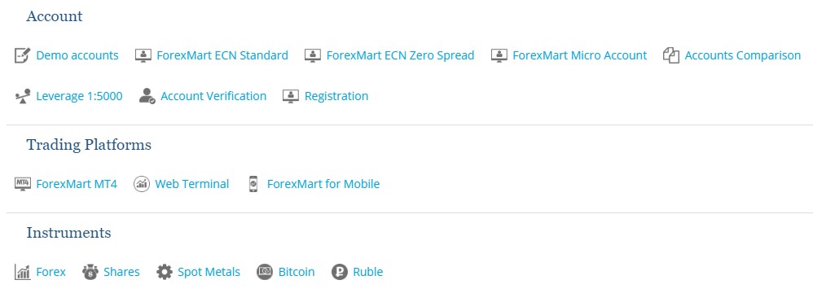The width and height of the screenshot is (813, 302).
Task: Click the Bitcoin icon
Action: [x=265, y=272]
